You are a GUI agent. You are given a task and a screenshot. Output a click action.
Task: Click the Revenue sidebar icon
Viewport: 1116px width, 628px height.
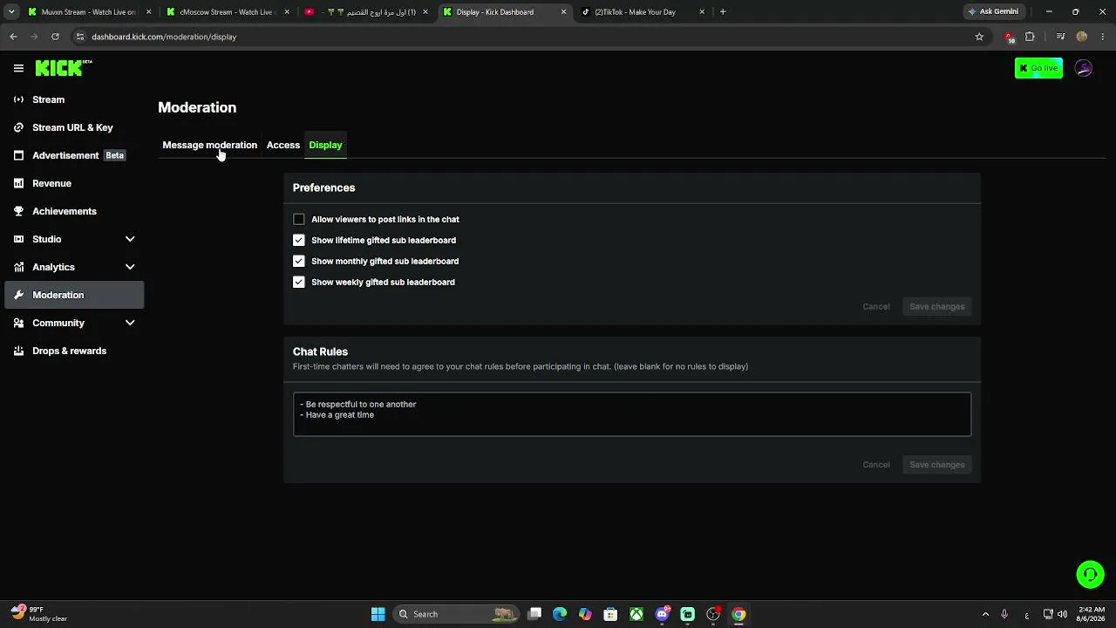click(18, 183)
